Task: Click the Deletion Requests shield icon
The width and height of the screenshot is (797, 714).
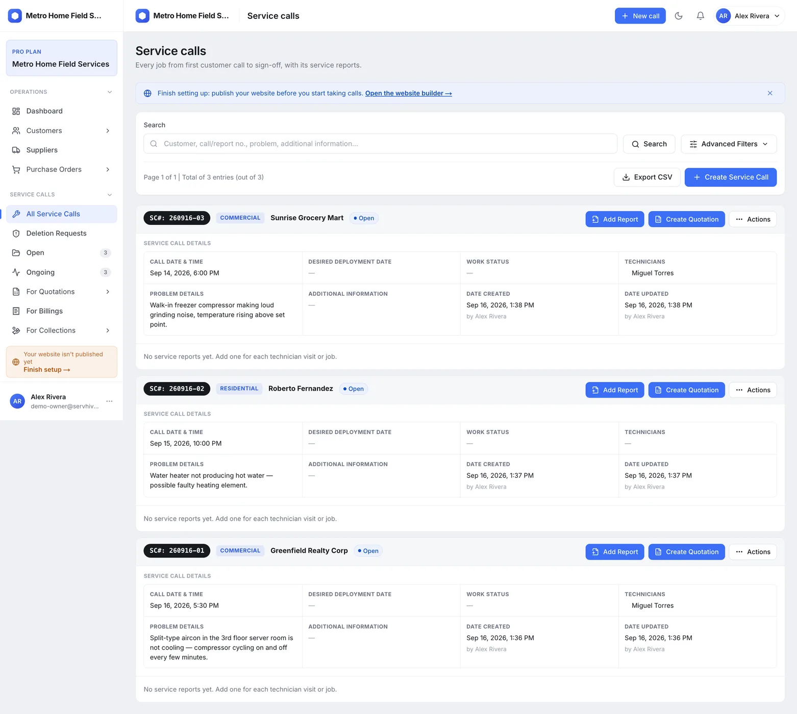Action: (16, 234)
